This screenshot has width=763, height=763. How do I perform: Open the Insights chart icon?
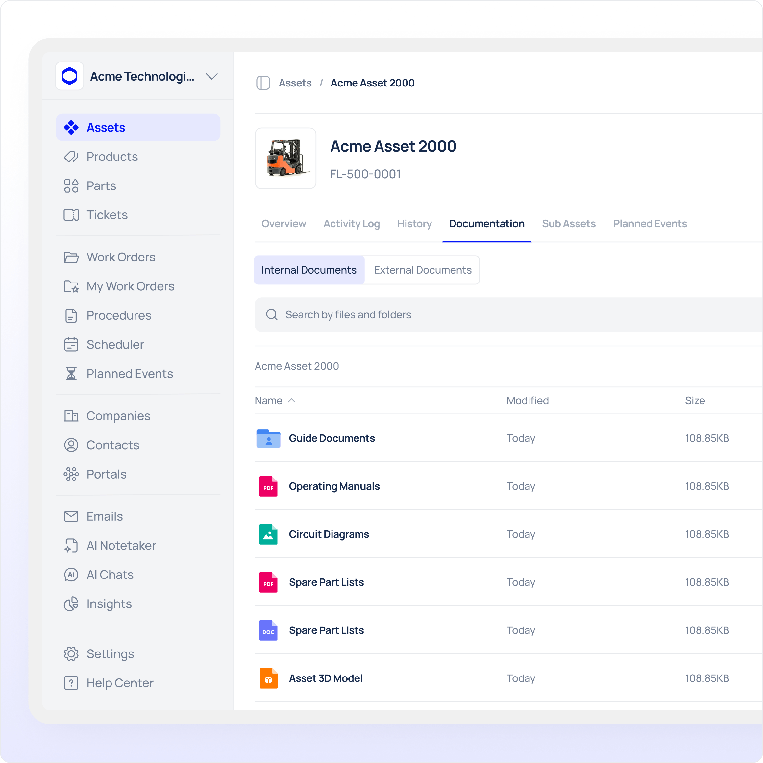pos(71,604)
